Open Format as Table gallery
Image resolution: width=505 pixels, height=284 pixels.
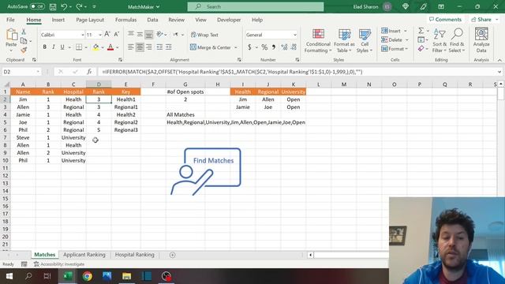click(344, 40)
